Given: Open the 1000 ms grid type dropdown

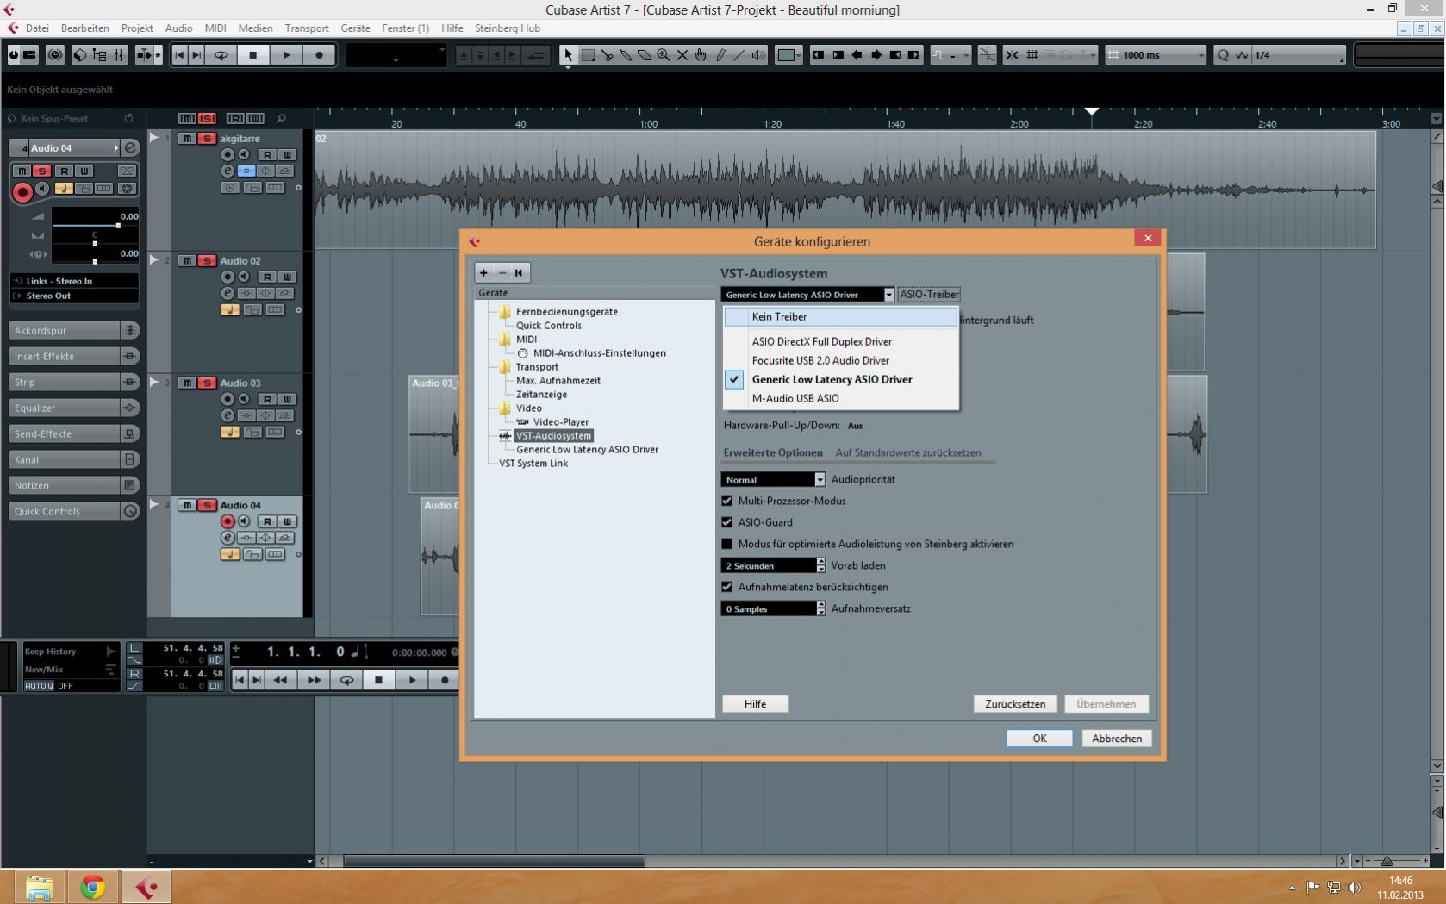Looking at the screenshot, I should 1156,55.
